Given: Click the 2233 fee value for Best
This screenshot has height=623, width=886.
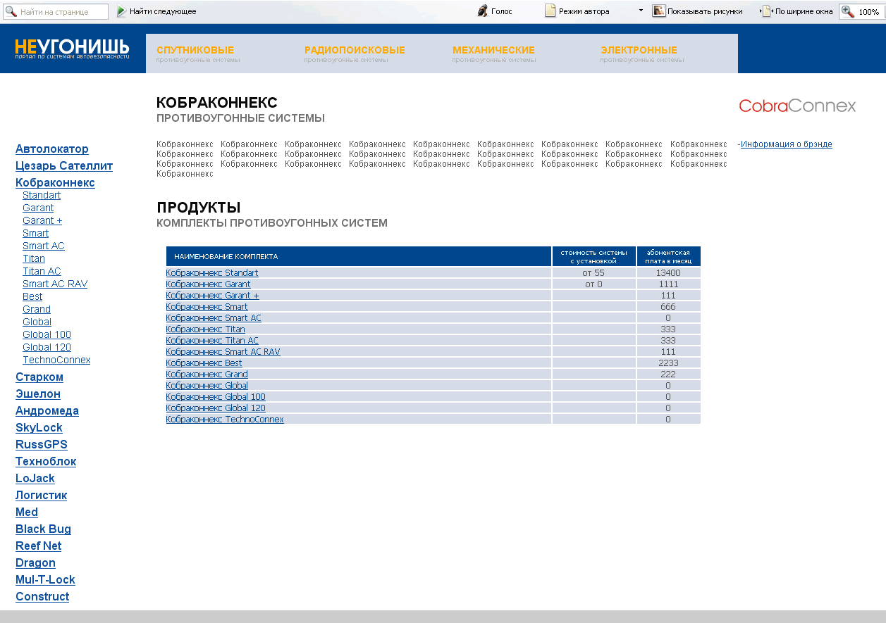Looking at the screenshot, I should (668, 363).
